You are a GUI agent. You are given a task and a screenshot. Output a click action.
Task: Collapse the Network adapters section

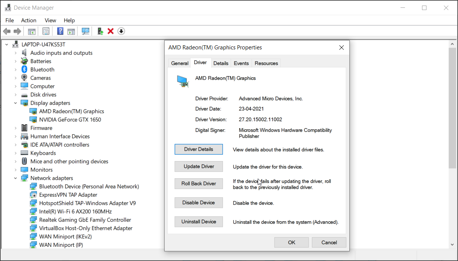tap(15, 178)
